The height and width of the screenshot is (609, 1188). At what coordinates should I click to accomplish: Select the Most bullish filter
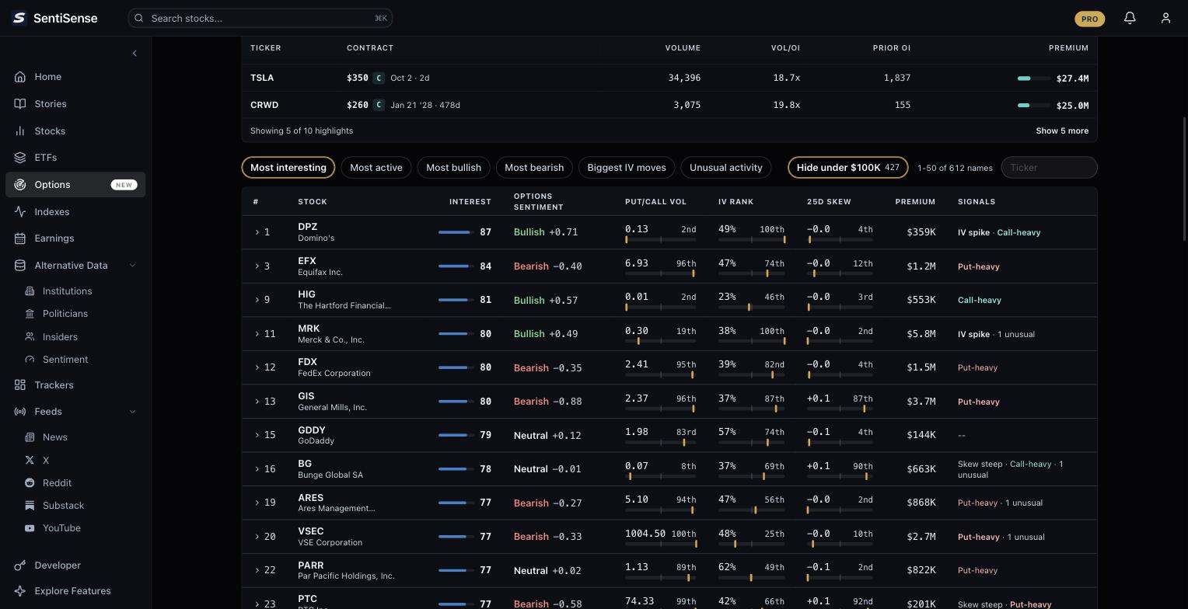(453, 168)
